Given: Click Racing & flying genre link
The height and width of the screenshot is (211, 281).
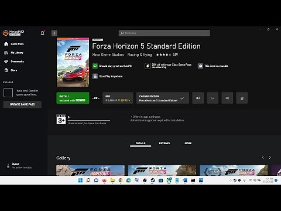Looking at the screenshot, I should pos(140,55).
